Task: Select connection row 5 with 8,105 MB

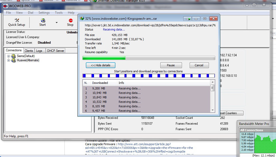Action: (146, 106)
